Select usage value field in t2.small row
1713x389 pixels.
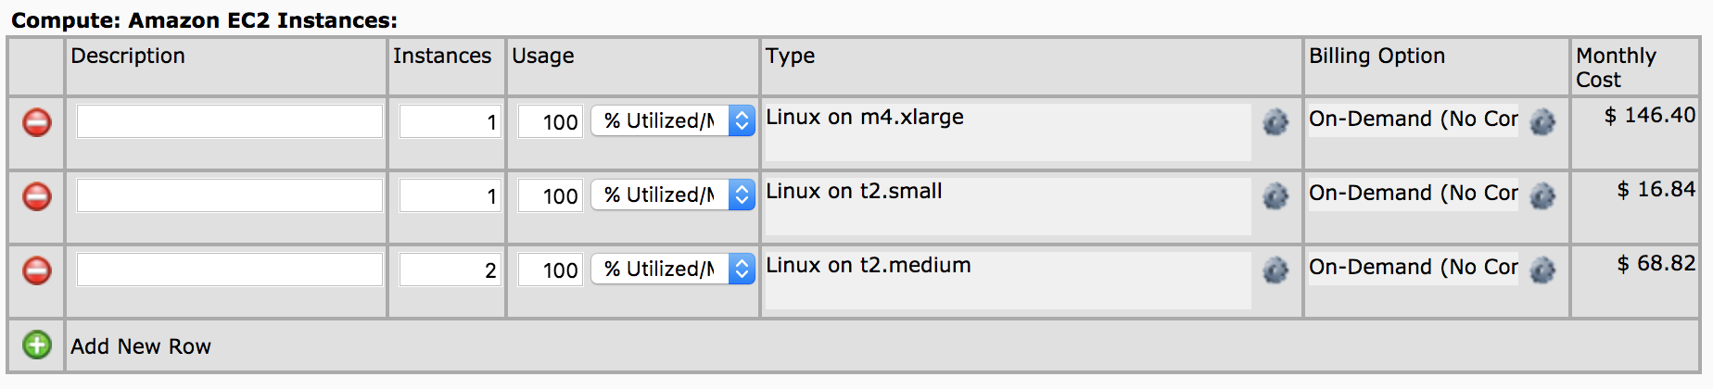[550, 195]
